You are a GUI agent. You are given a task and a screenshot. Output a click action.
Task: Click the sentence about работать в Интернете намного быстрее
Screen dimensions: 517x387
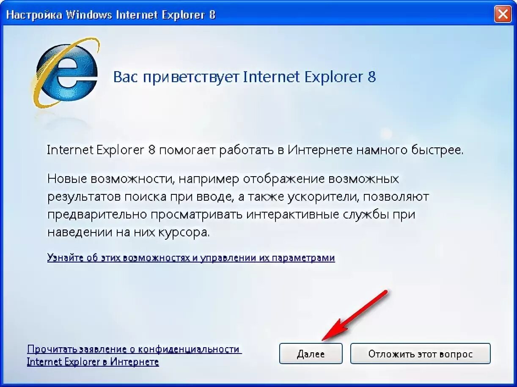[255, 150]
